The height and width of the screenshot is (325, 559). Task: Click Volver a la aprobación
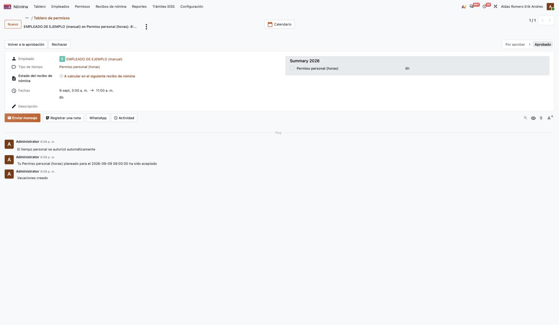(x=26, y=44)
